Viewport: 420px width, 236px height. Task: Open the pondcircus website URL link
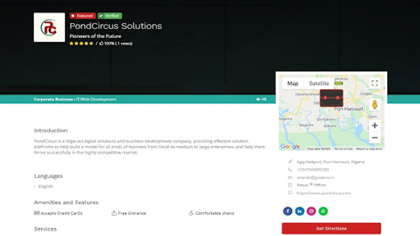324,193
